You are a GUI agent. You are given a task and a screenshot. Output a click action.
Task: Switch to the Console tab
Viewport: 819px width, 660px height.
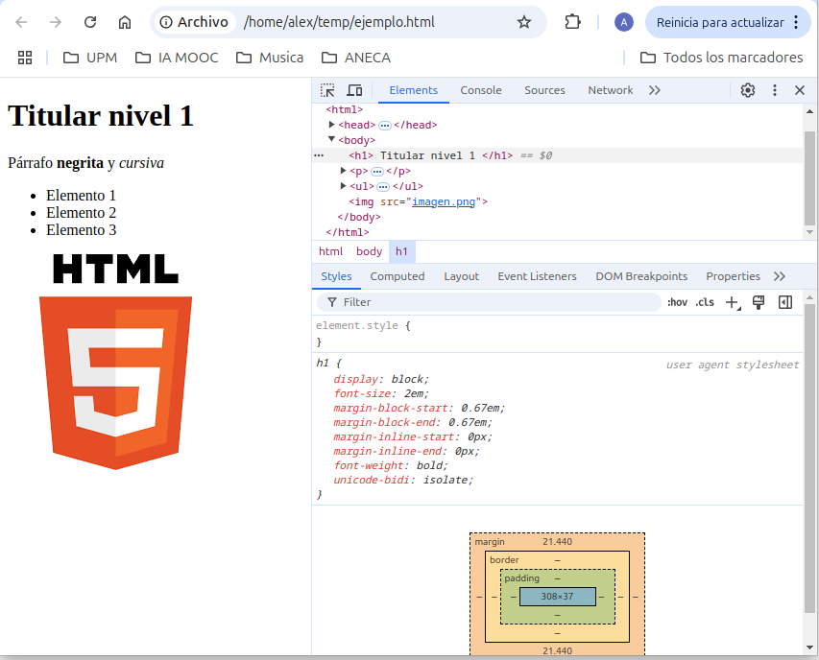pyautogui.click(x=480, y=90)
